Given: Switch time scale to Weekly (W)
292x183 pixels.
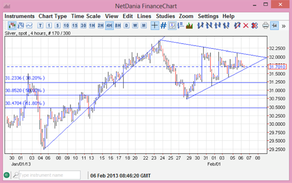Looking at the screenshot, I should click(x=135, y=26).
